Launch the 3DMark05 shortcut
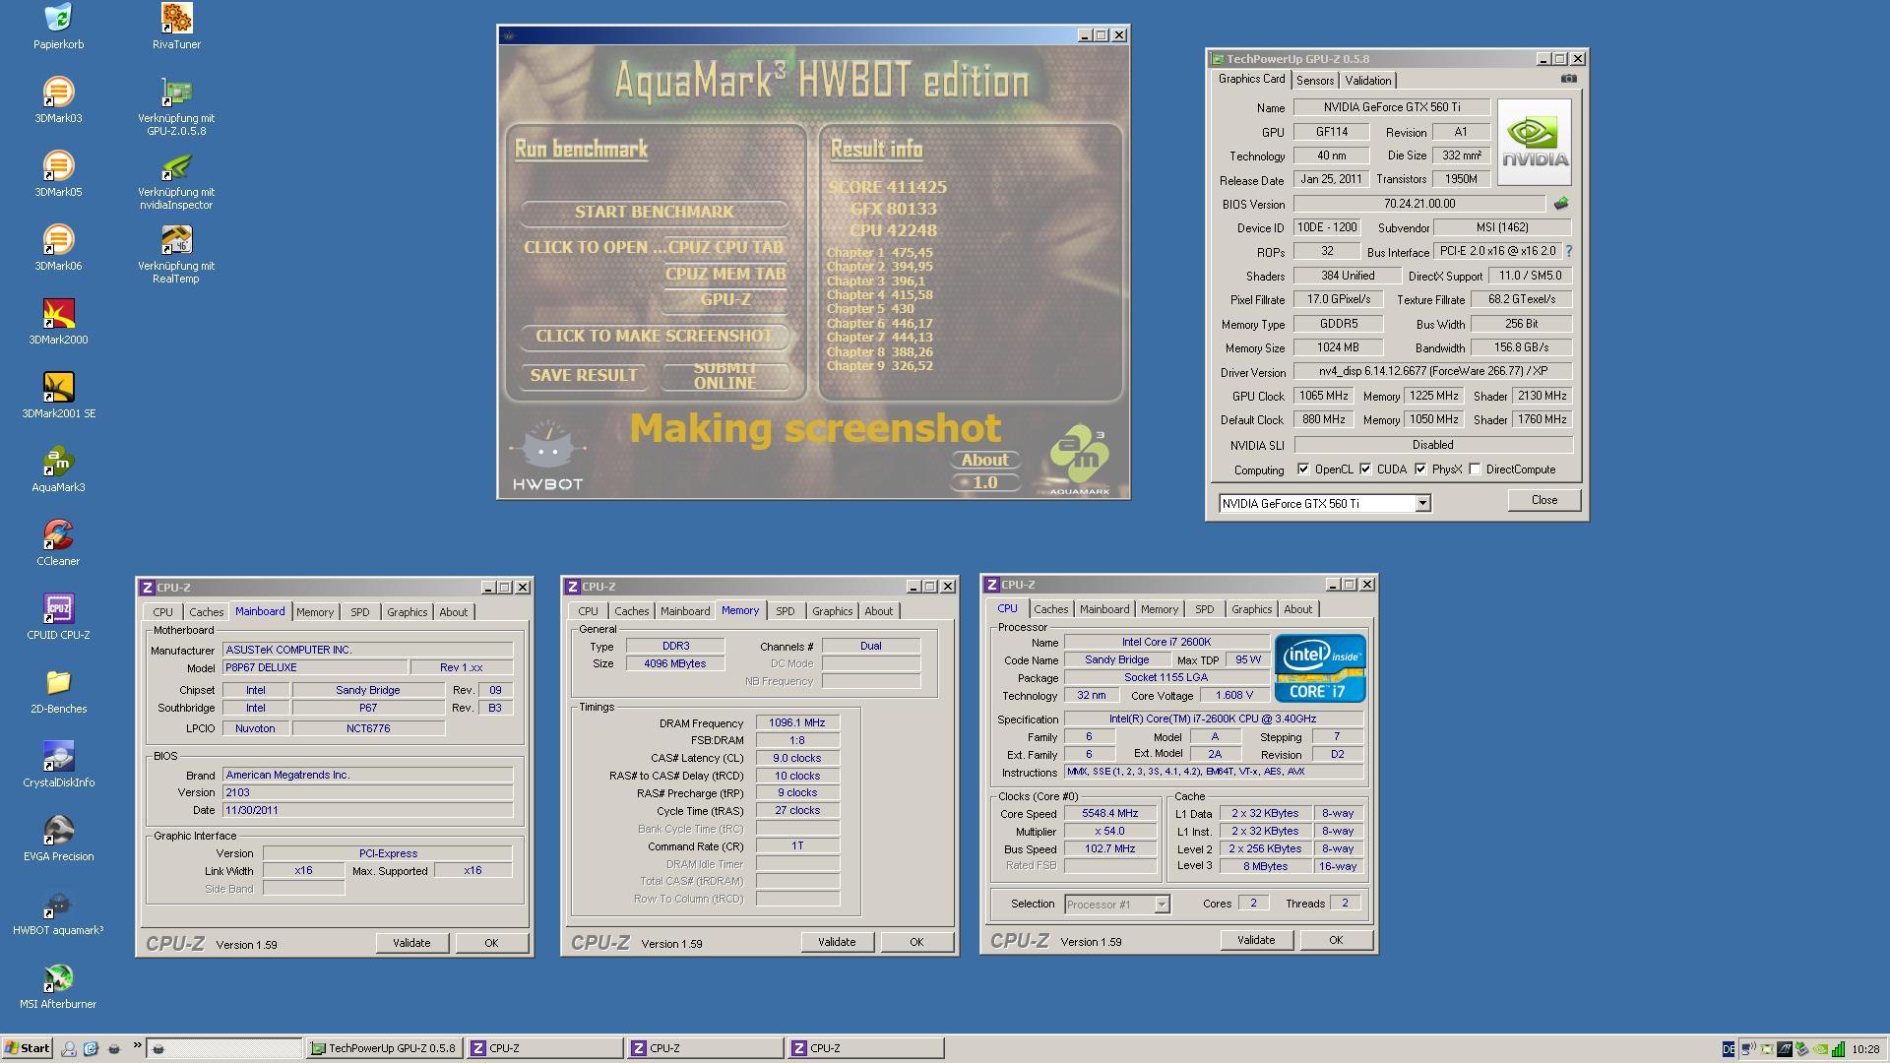This screenshot has width=1890, height=1063. tap(58, 165)
